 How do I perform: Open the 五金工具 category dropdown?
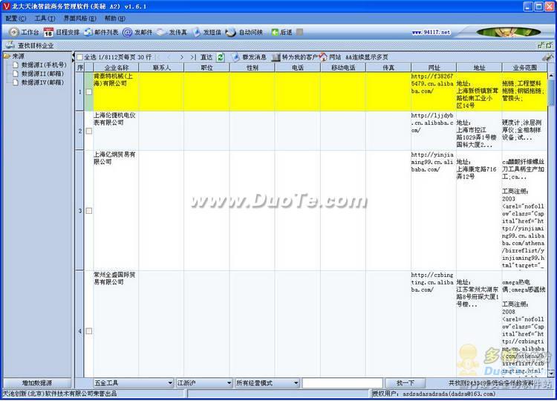point(133,383)
